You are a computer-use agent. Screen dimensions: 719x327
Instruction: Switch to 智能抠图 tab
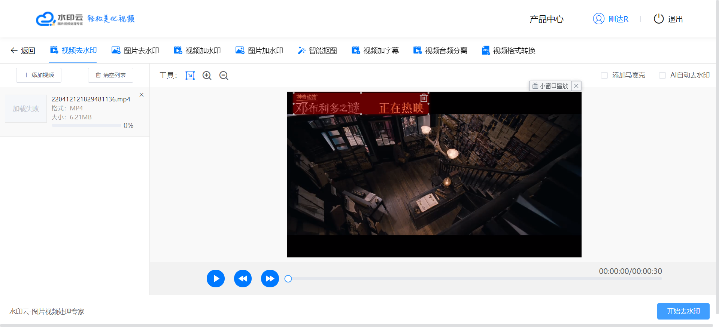point(317,51)
